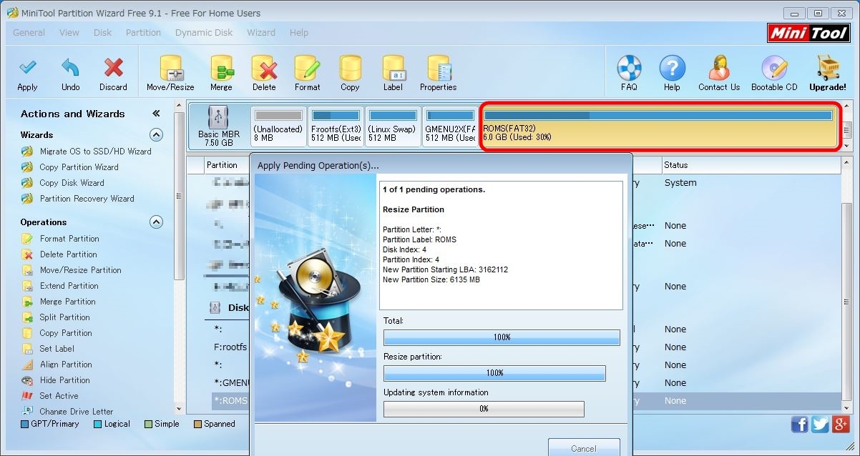Click Cancel in Apply Pending Operations dialog
860x456 pixels.
pos(584,447)
